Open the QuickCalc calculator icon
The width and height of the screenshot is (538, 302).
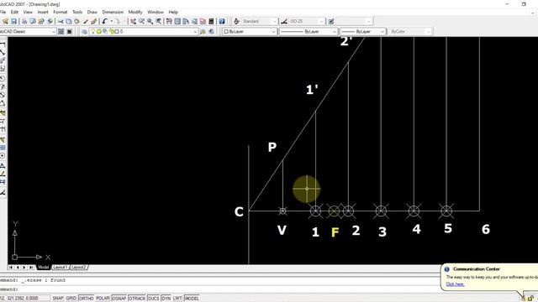coord(211,21)
